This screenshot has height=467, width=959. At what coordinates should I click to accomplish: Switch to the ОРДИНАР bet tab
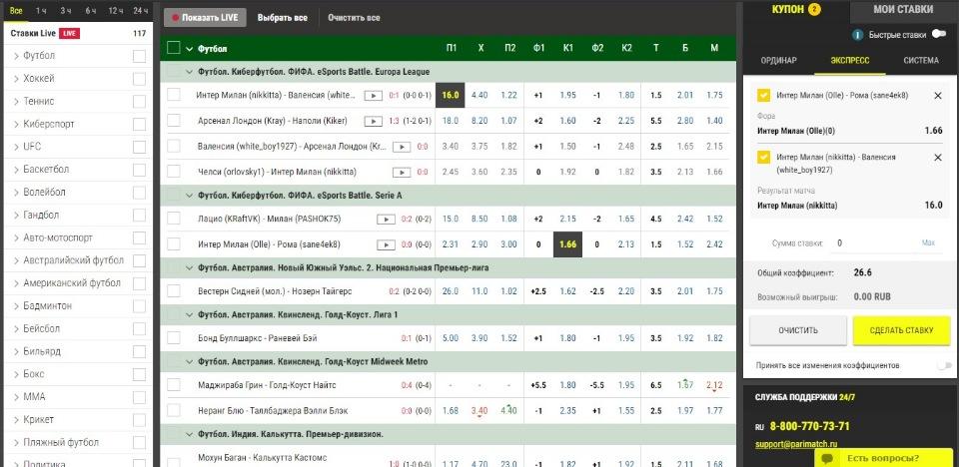[x=778, y=61]
